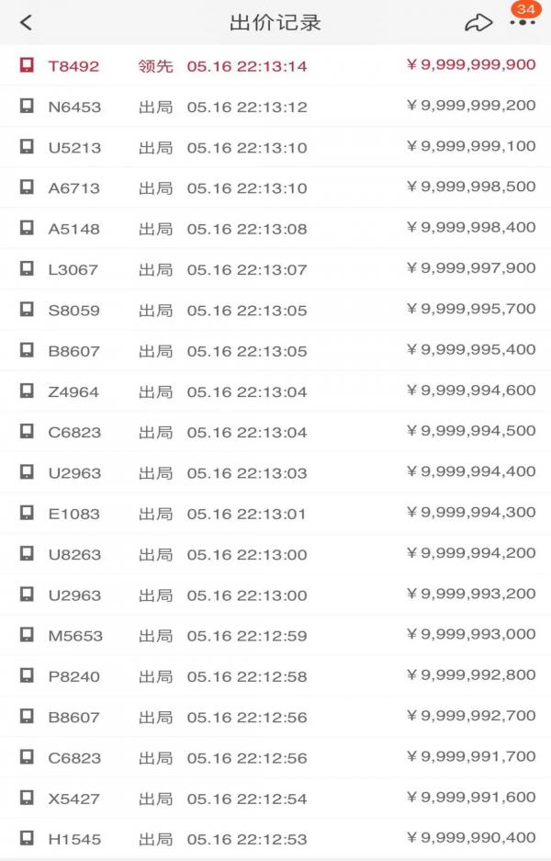Tap the phone icon beside bidder N6453
551x861 pixels.
click(27, 107)
